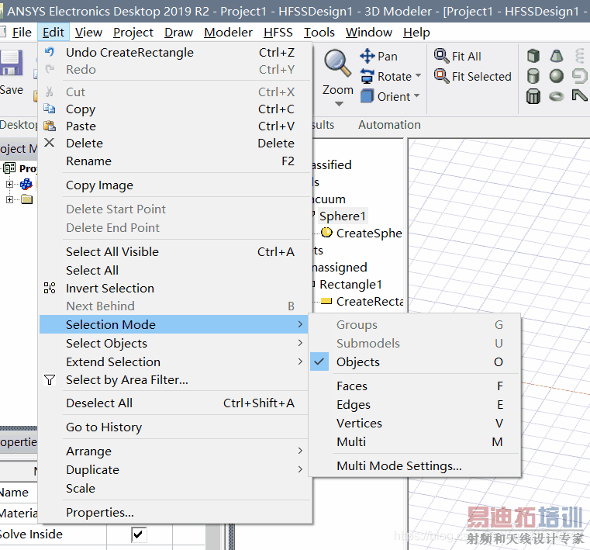Viewport: 590px width, 550px height.
Task: Switch selection mode to Multi
Action: click(415, 441)
